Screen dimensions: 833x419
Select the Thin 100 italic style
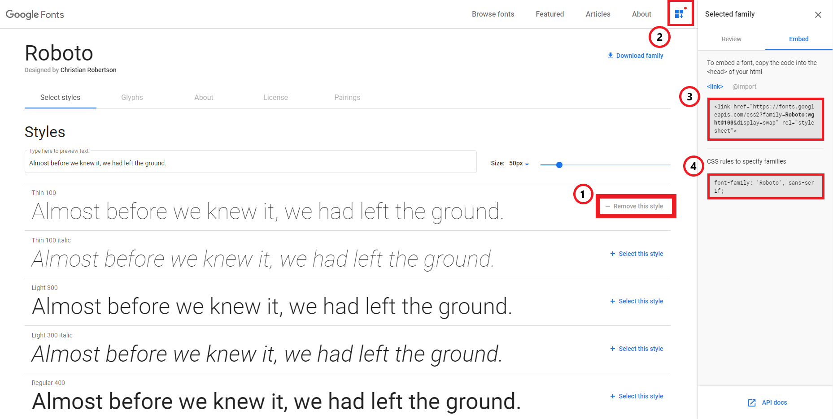pyautogui.click(x=637, y=254)
